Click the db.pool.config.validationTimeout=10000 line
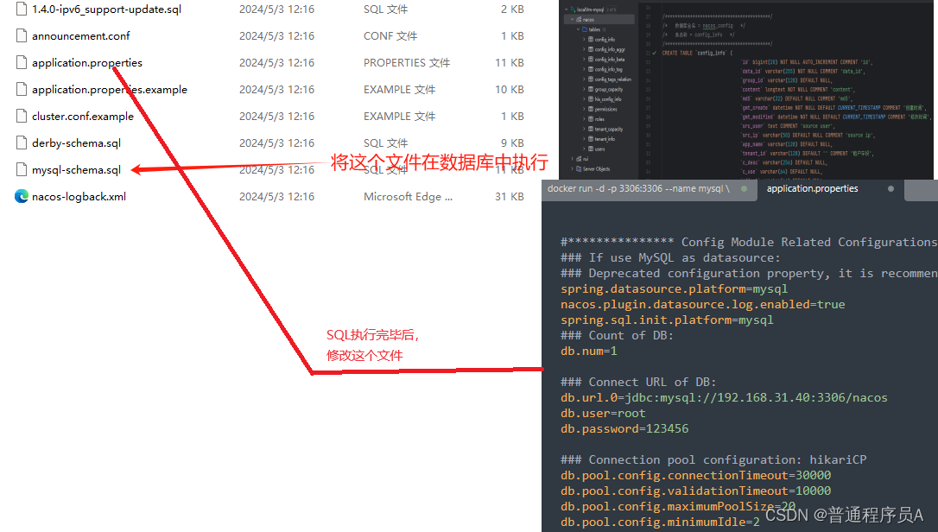 (x=695, y=491)
